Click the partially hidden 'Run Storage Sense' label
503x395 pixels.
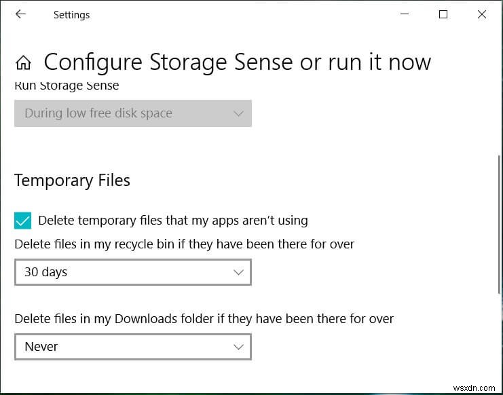(67, 86)
